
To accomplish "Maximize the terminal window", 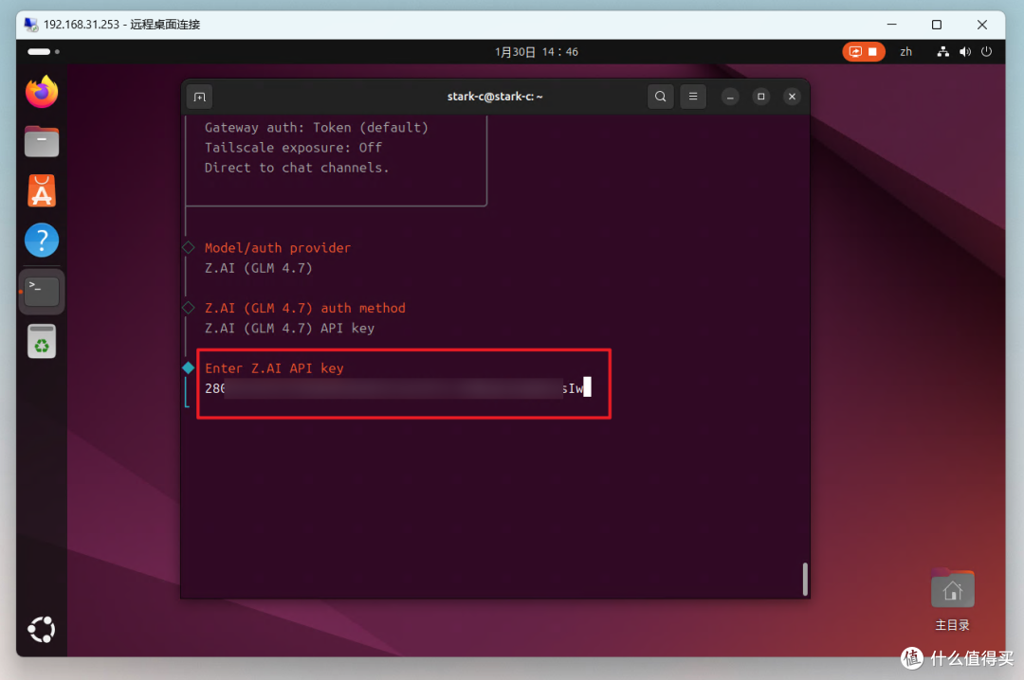I will pyautogui.click(x=760, y=97).
